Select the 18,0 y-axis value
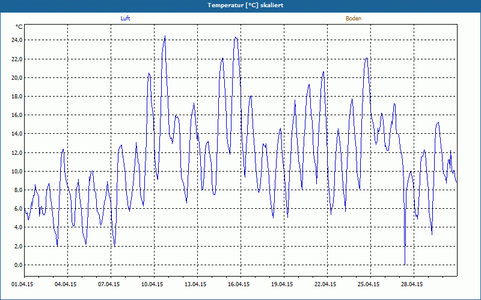Viewport: 481px width, 300px height. 17,97
